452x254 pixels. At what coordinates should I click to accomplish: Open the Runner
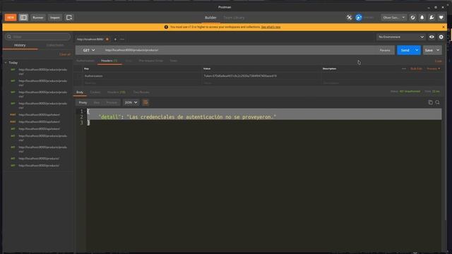pyautogui.click(x=38, y=18)
